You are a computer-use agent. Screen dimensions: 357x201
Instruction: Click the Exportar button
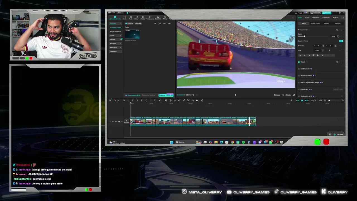[327, 13]
